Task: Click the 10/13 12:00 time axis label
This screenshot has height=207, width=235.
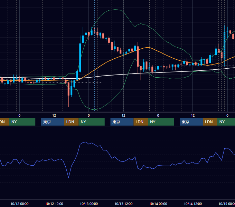Action: coord(123,204)
